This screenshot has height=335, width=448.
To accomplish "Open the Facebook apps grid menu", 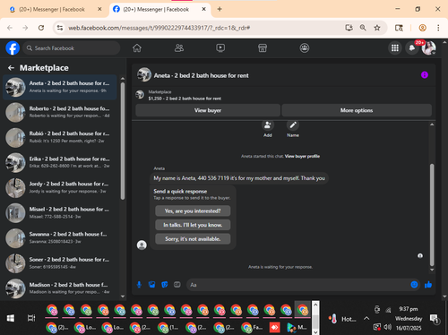I will [395, 48].
